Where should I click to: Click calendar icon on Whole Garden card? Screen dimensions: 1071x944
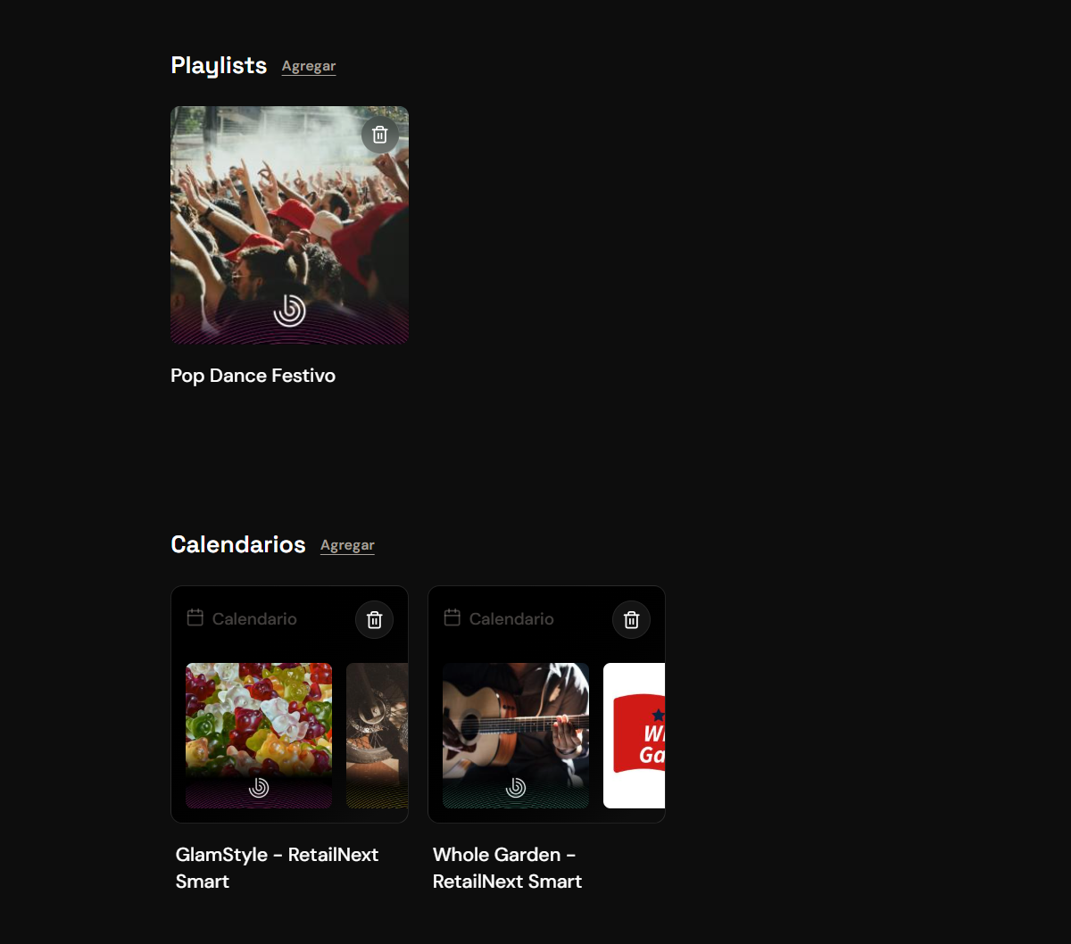(452, 617)
